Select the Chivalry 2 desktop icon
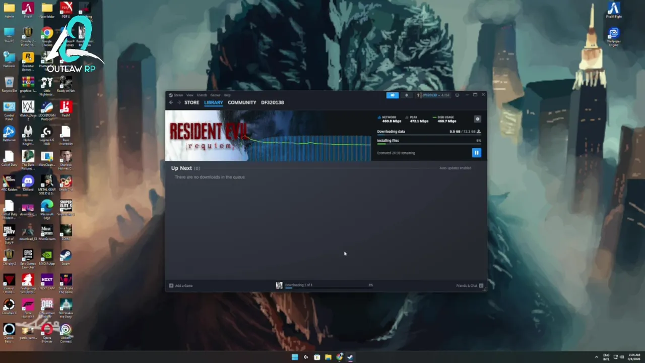Image resolution: width=645 pixels, height=363 pixels. [x=9, y=257]
